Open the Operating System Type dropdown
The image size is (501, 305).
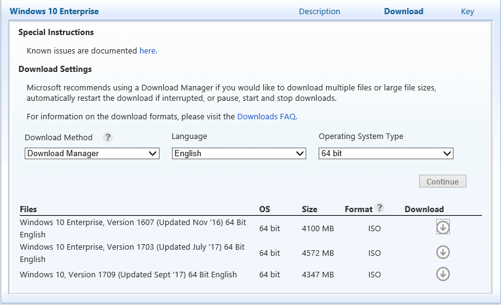point(386,153)
